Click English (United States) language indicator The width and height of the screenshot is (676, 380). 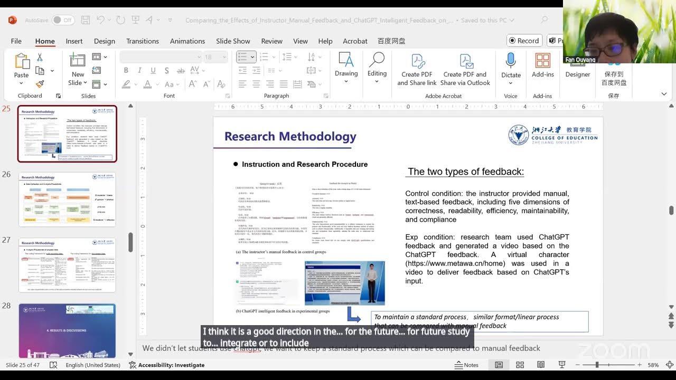[x=93, y=365]
